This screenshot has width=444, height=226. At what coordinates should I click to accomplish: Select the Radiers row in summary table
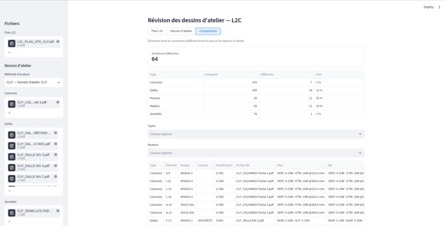[256, 106]
